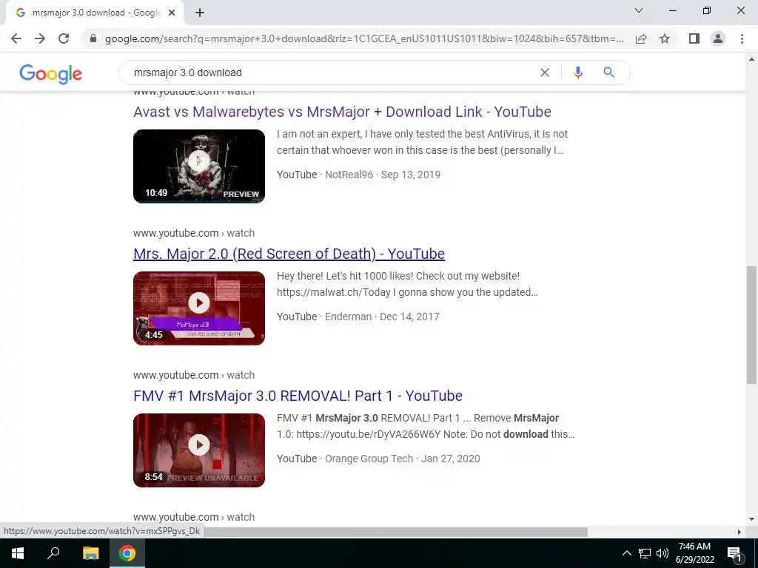Open network status tray icon
The image size is (758, 568).
pyautogui.click(x=645, y=553)
